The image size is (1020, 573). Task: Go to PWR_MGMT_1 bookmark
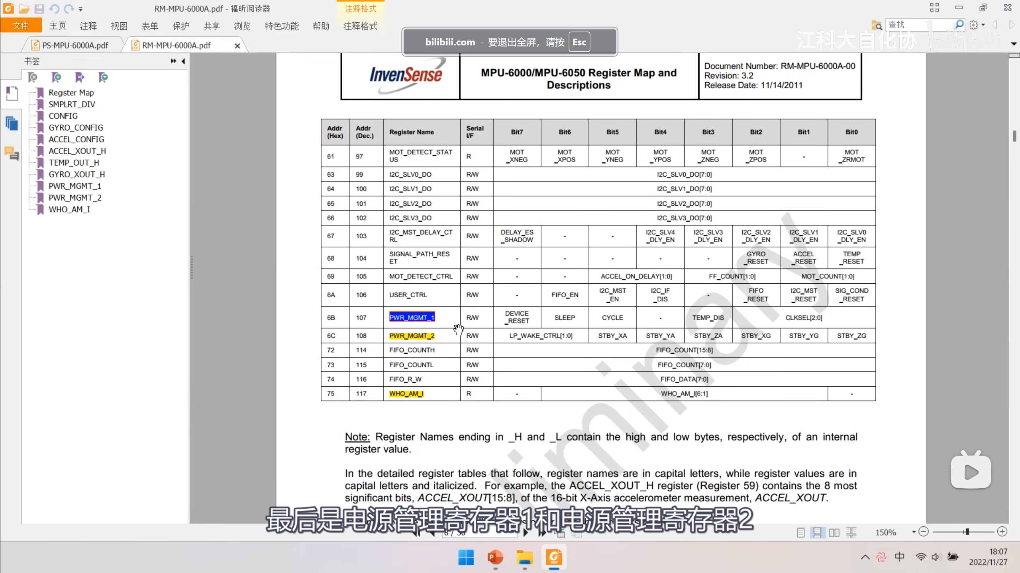pos(75,186)
